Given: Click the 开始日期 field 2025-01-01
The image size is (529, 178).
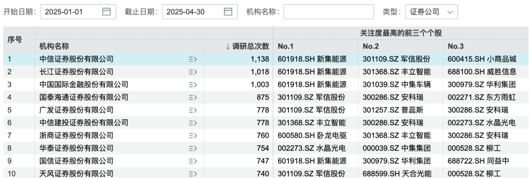Looking at the screenshot, I should tap(78, 12).
